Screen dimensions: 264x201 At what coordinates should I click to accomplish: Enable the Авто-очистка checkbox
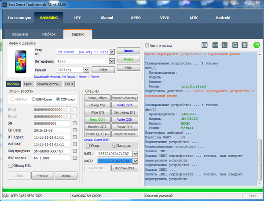[147, 45]
